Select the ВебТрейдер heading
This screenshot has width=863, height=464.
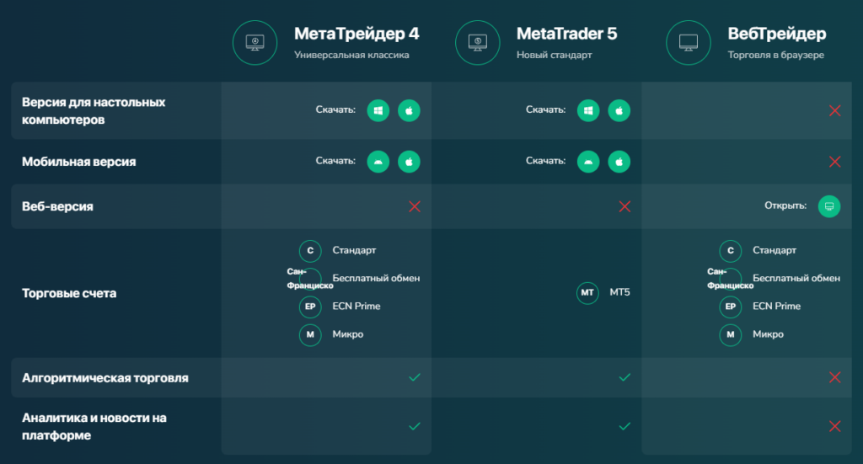tap(776, 35)
